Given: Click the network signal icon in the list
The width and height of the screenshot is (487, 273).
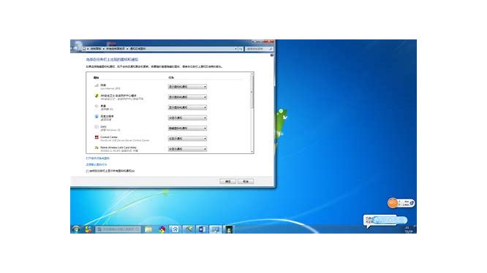Looking at the screenshot, I should coord(97,85).
